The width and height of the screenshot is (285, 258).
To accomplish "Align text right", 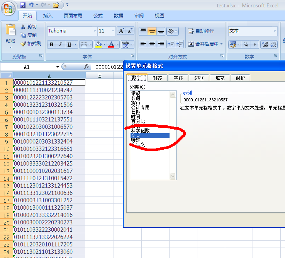I will (x=161, y=44).
